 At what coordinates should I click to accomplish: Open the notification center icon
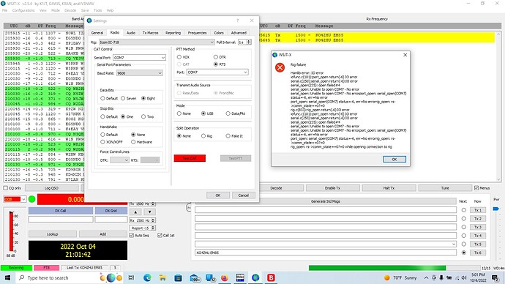click(x=495, y=277)
